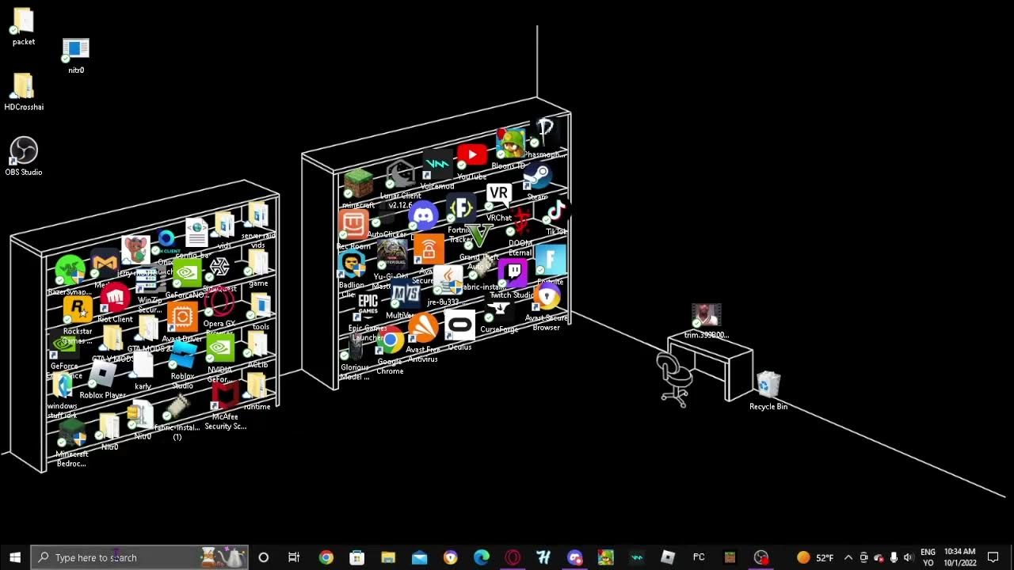Open the 'server raid vids' folder
1014x570 pixels.
coord(257,225)
